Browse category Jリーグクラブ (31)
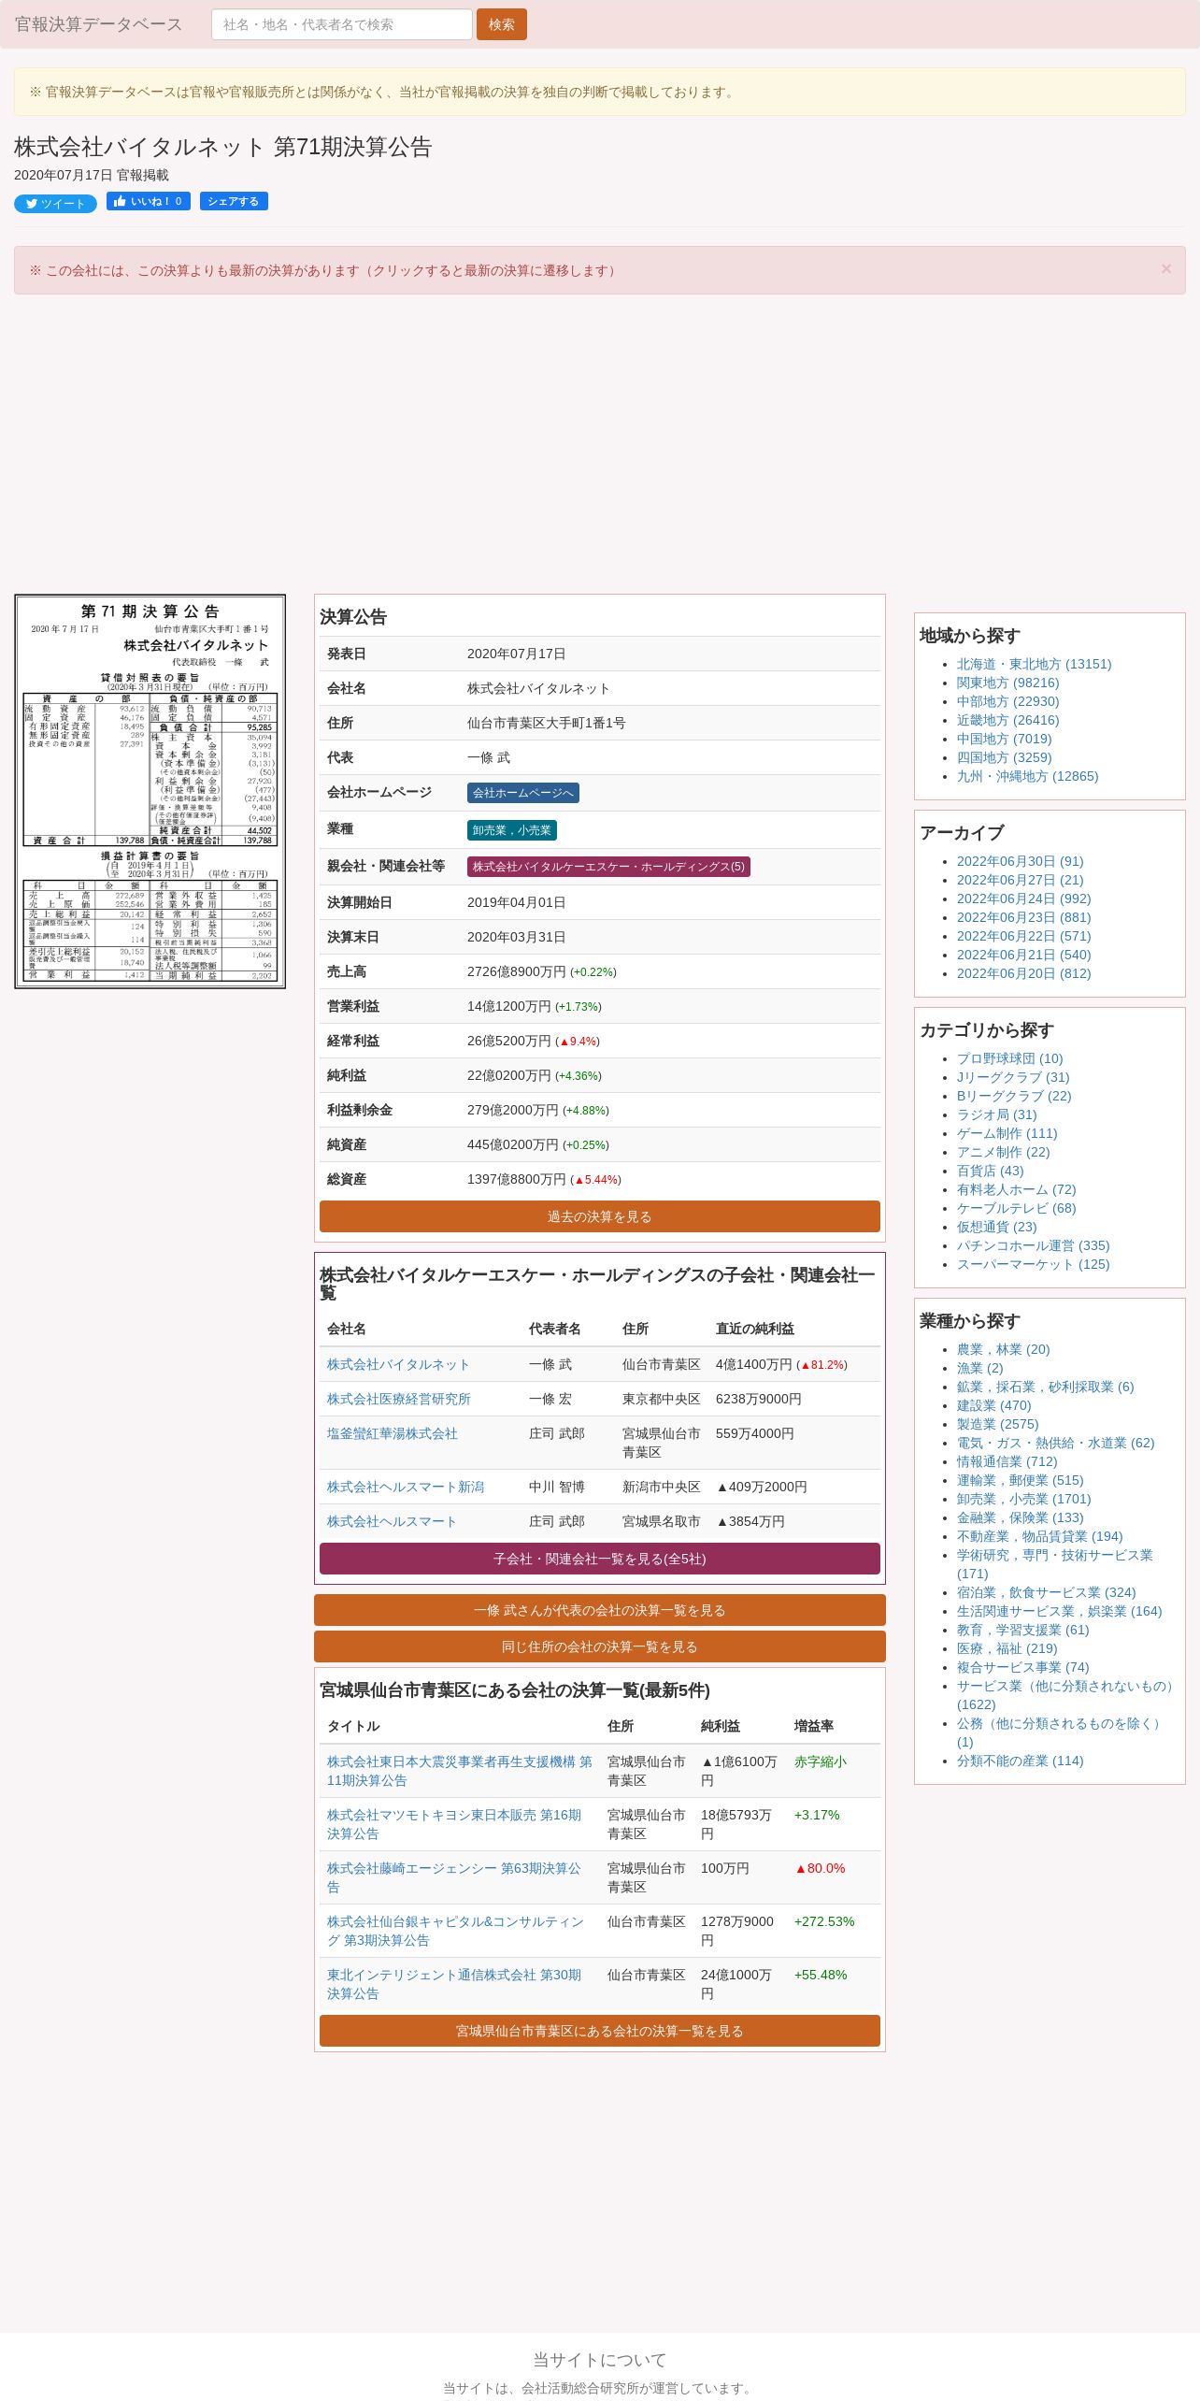This screenshot has width=1200, height=2401. coord(1013,1078)
